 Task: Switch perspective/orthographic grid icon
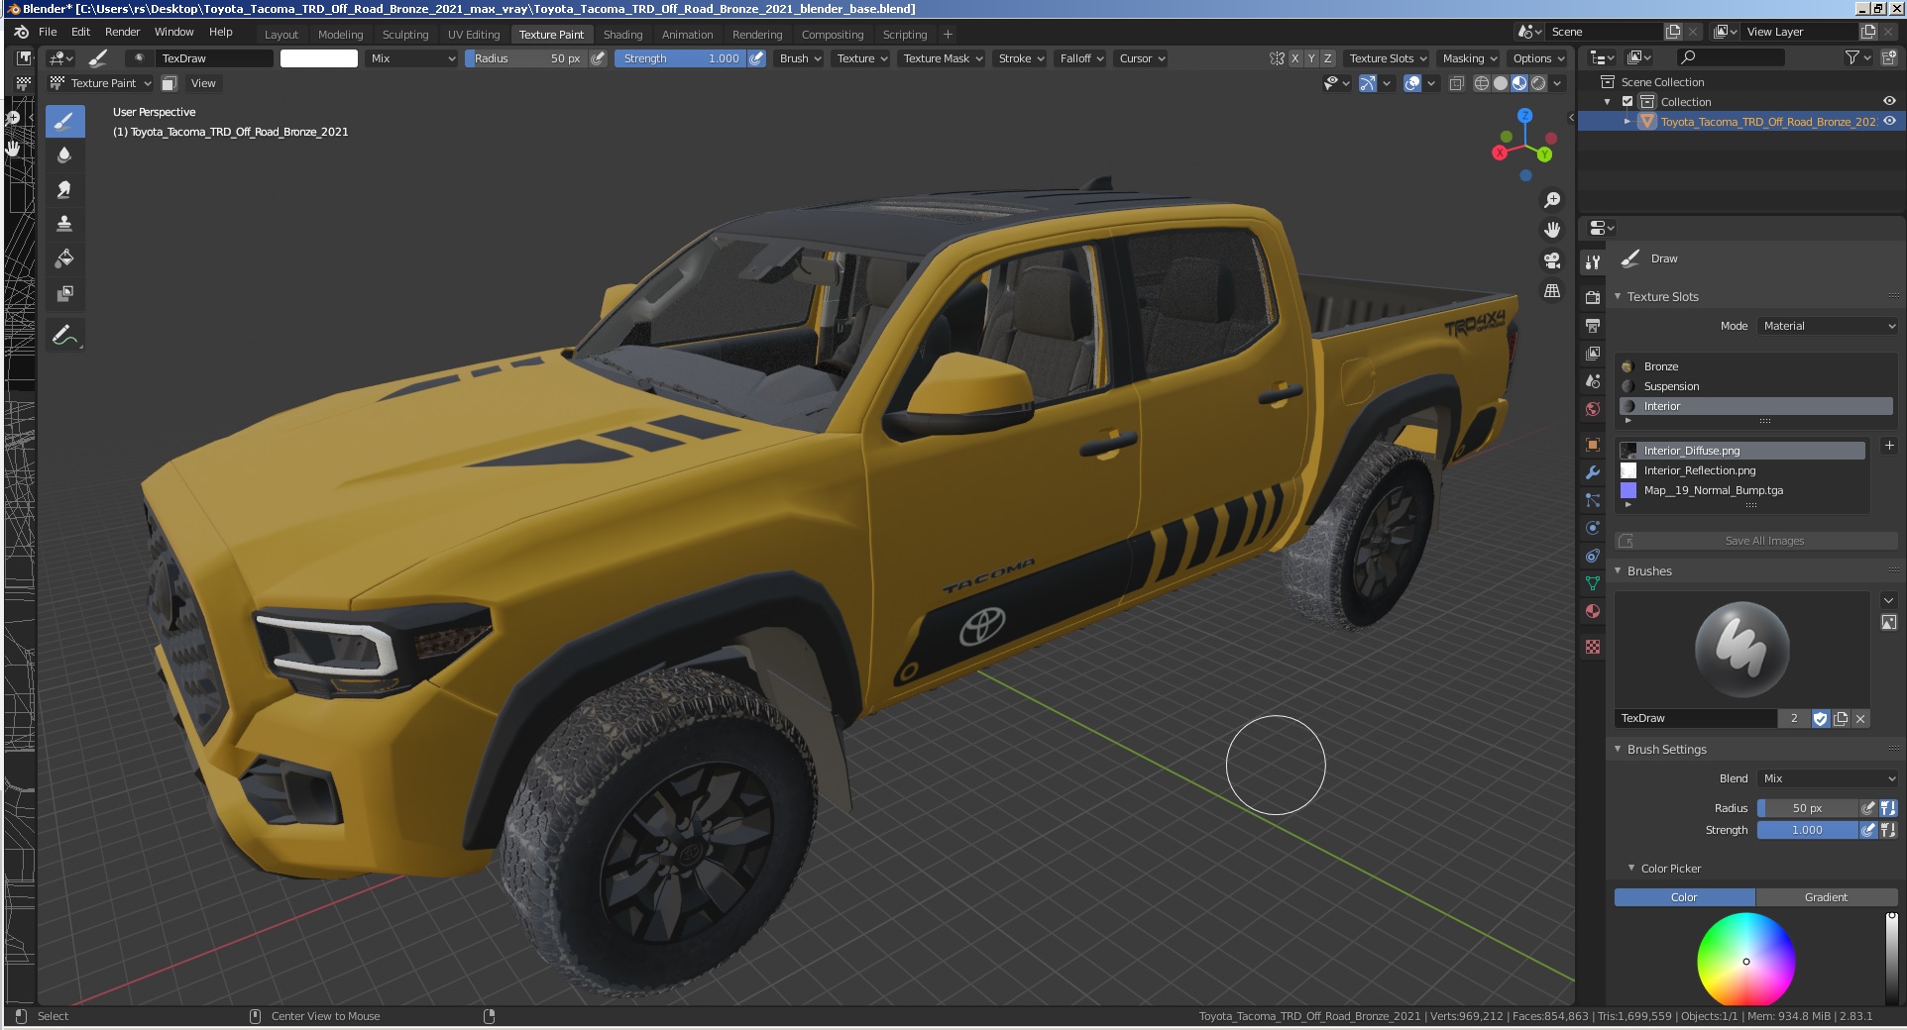[x=1552, y=291]
